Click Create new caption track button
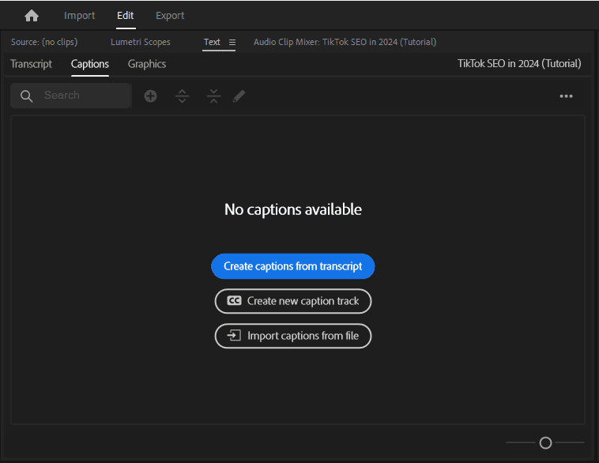Image resolution: width=599 pixels, height=463 pixels. (x=293, y=301)
